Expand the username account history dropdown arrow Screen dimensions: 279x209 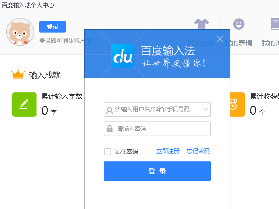tap(206, 109)
